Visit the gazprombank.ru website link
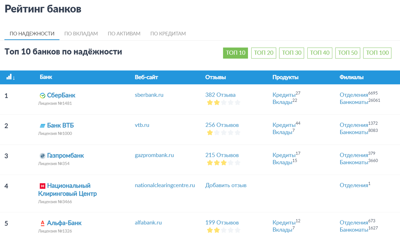This screenshot has width=400, height=233. [154, 155]
